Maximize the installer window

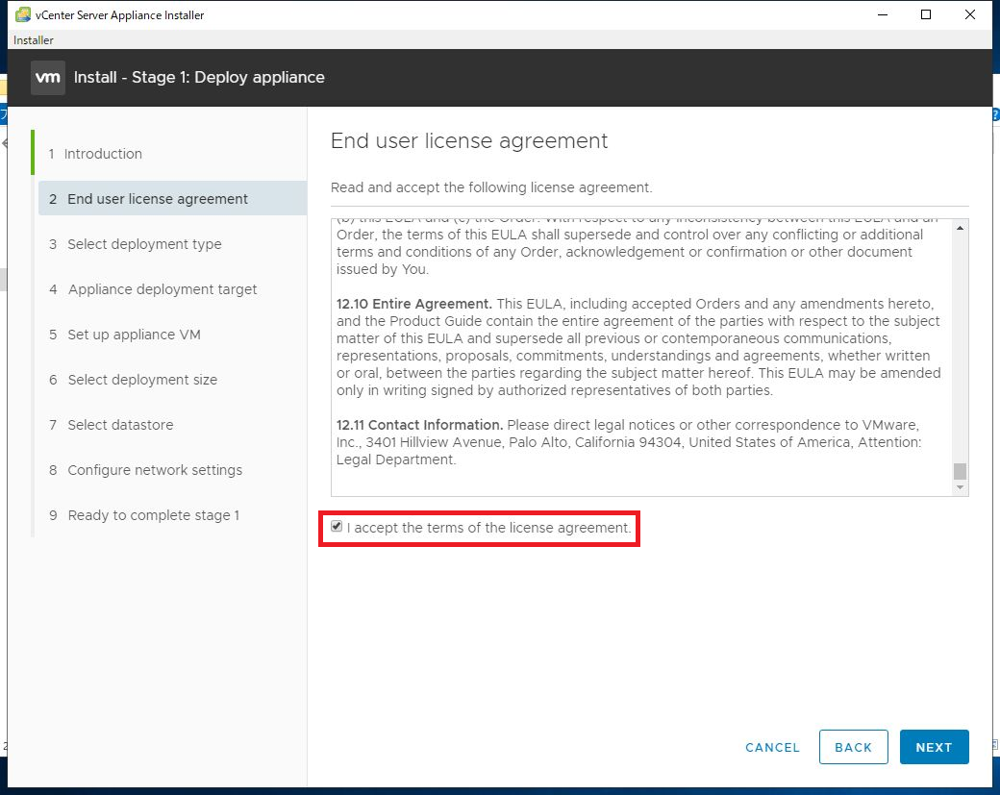point(926,14)
